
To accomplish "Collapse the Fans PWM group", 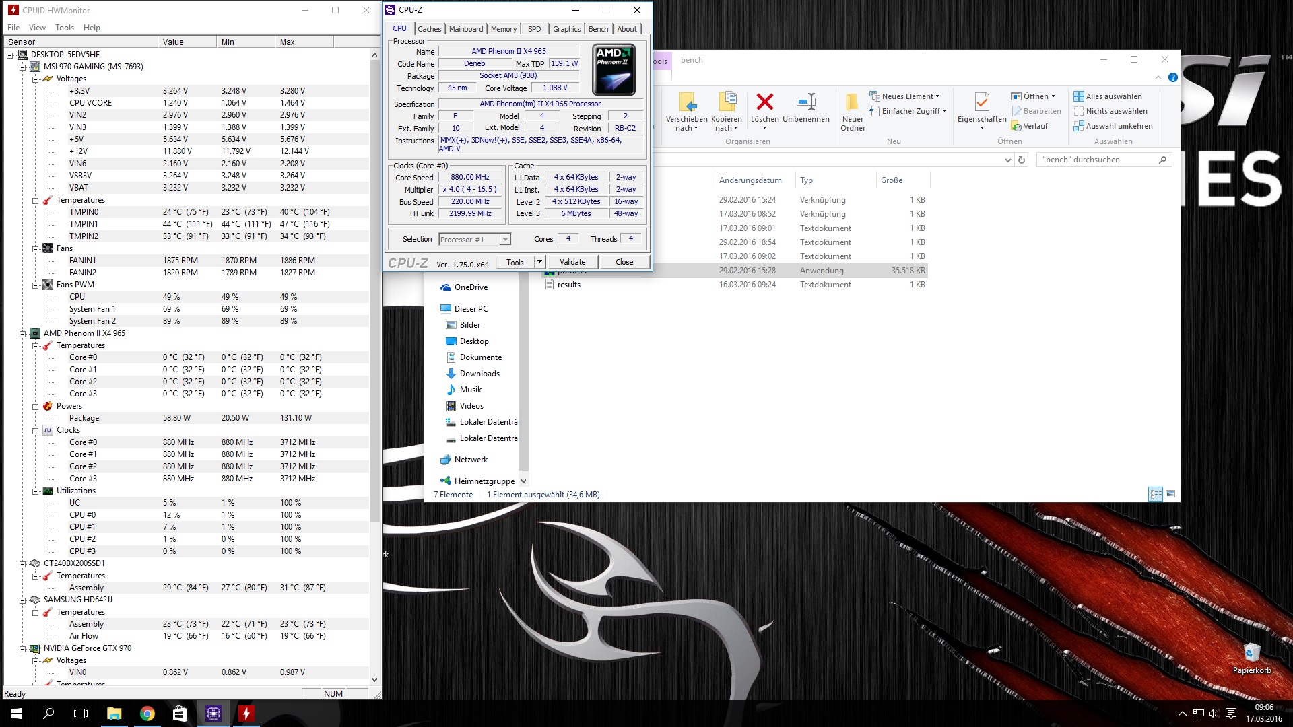I will click(x=35, y=285).
